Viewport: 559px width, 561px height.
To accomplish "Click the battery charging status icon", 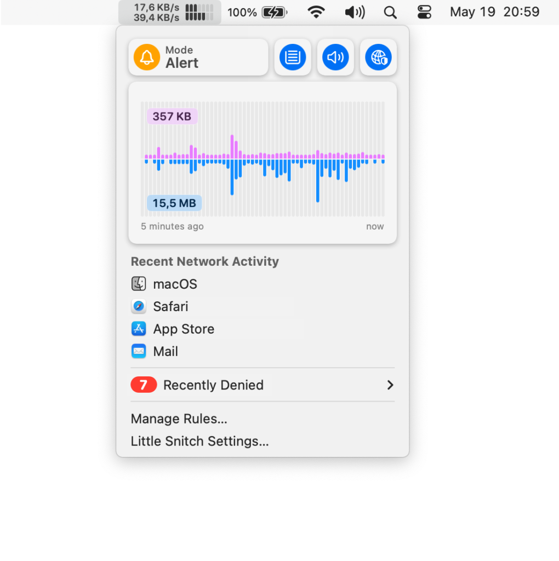I will (275, 13).
